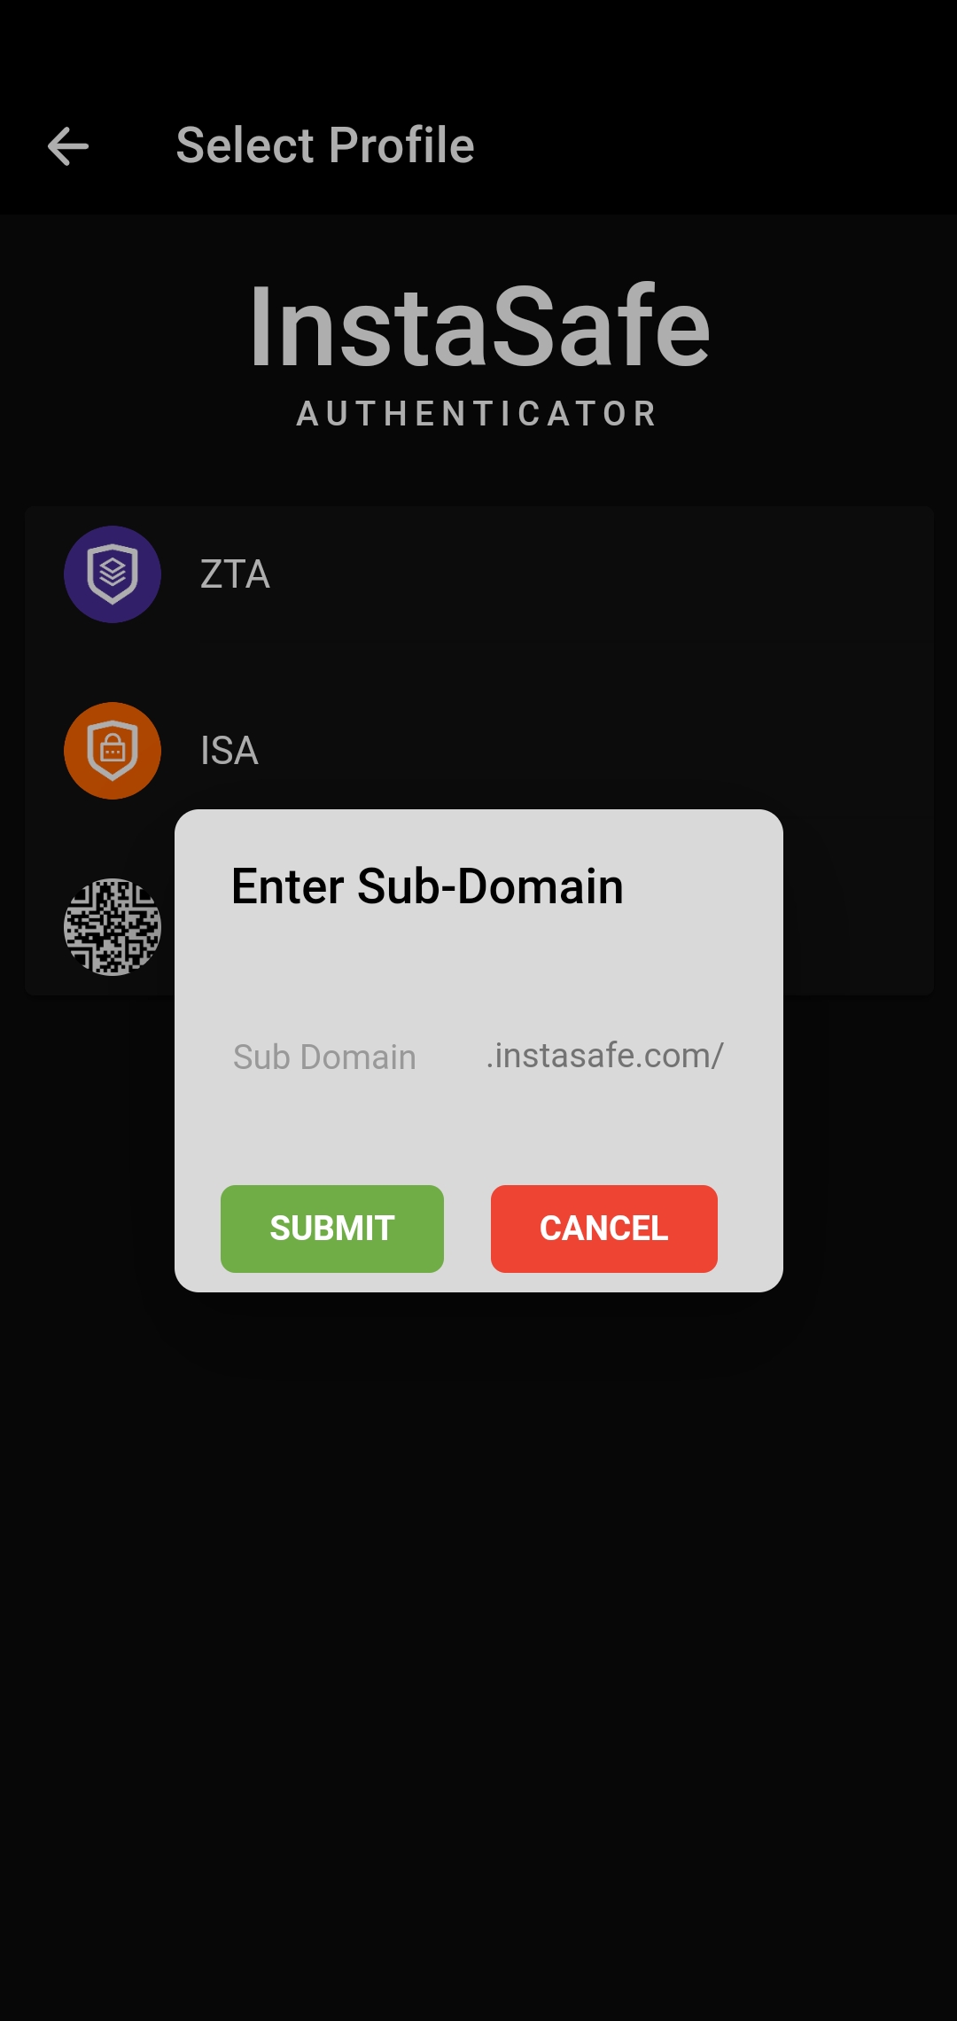Choose the ZTA profile label
The image size is (957, 2021).
[235, 574]
